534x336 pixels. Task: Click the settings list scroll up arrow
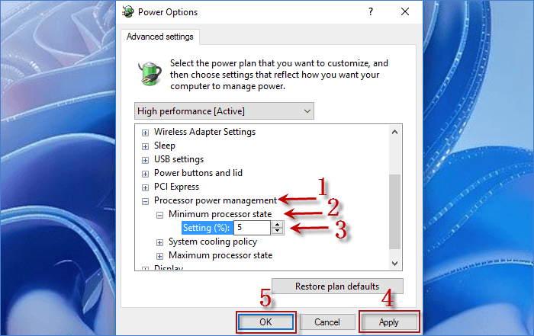click(x=394, y=132)
